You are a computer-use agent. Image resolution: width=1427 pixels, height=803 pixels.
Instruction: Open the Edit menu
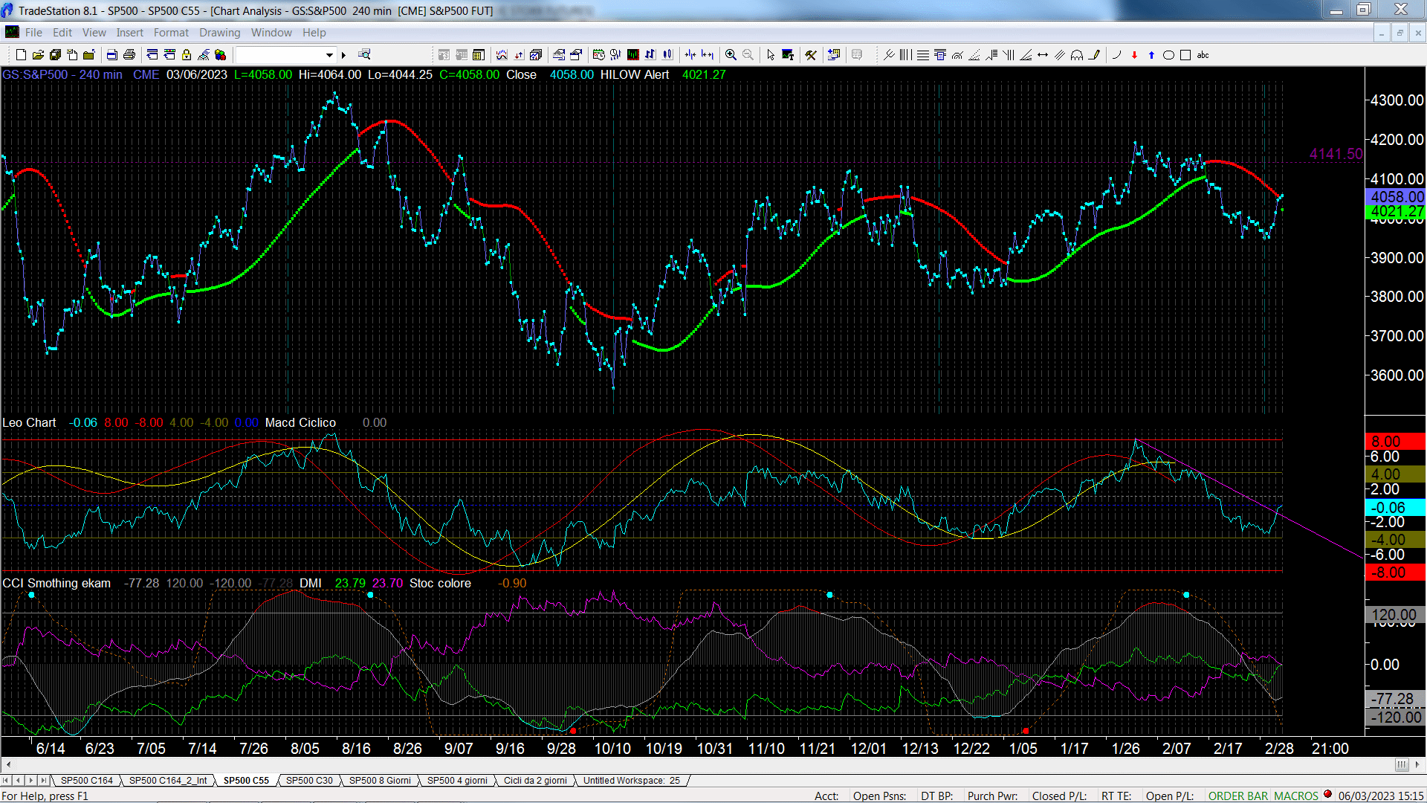coord(62,33)
